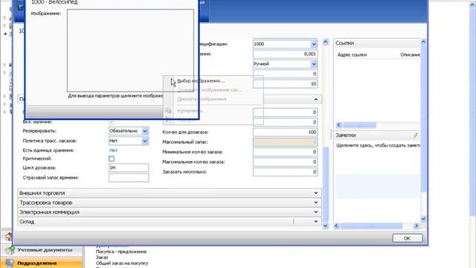The image size is (476, 268).
Task: Select Просмотр изображения in the context menu
Action: [x=202, y=99]
